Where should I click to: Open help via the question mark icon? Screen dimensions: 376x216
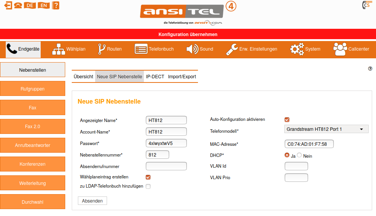click(56, 5)
